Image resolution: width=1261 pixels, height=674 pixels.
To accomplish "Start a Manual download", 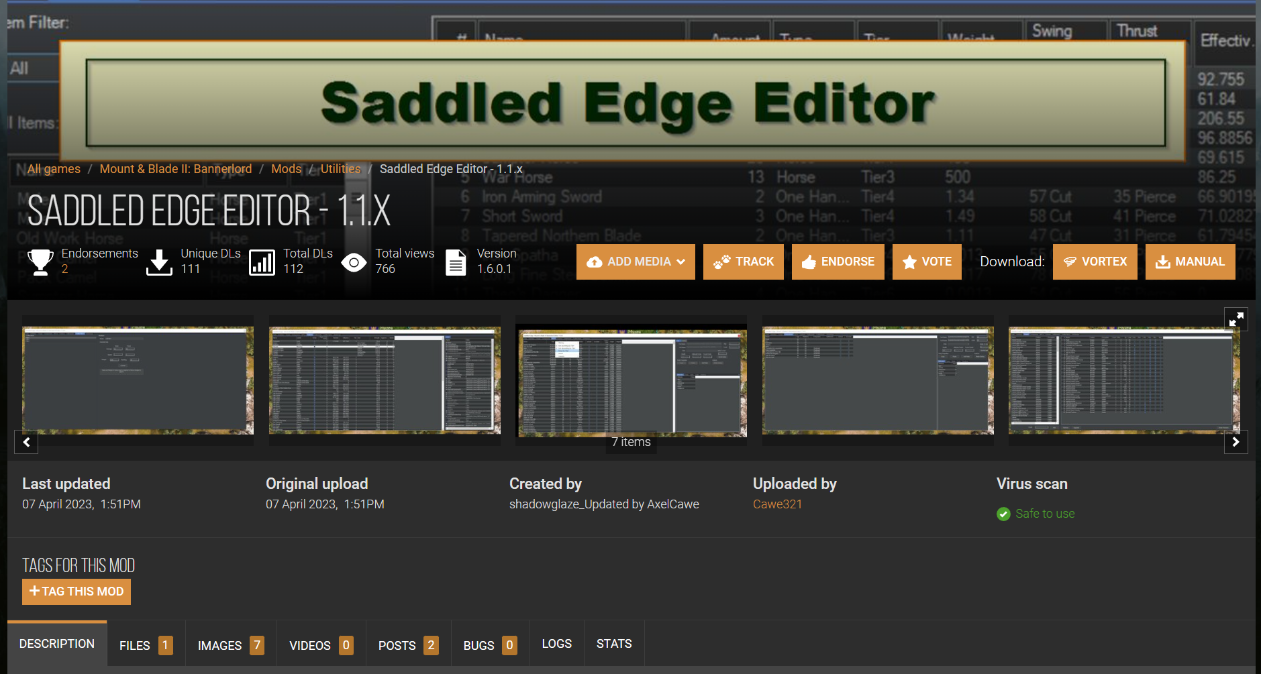I will pyautogui.click(x=1191, y=262).
